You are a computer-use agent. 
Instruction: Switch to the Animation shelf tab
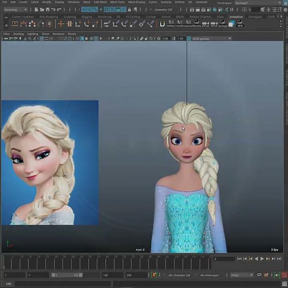(236, 17)
